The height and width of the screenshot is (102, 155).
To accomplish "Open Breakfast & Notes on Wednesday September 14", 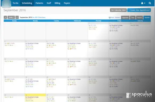I will pyautogui.click(x=74, y=61).
